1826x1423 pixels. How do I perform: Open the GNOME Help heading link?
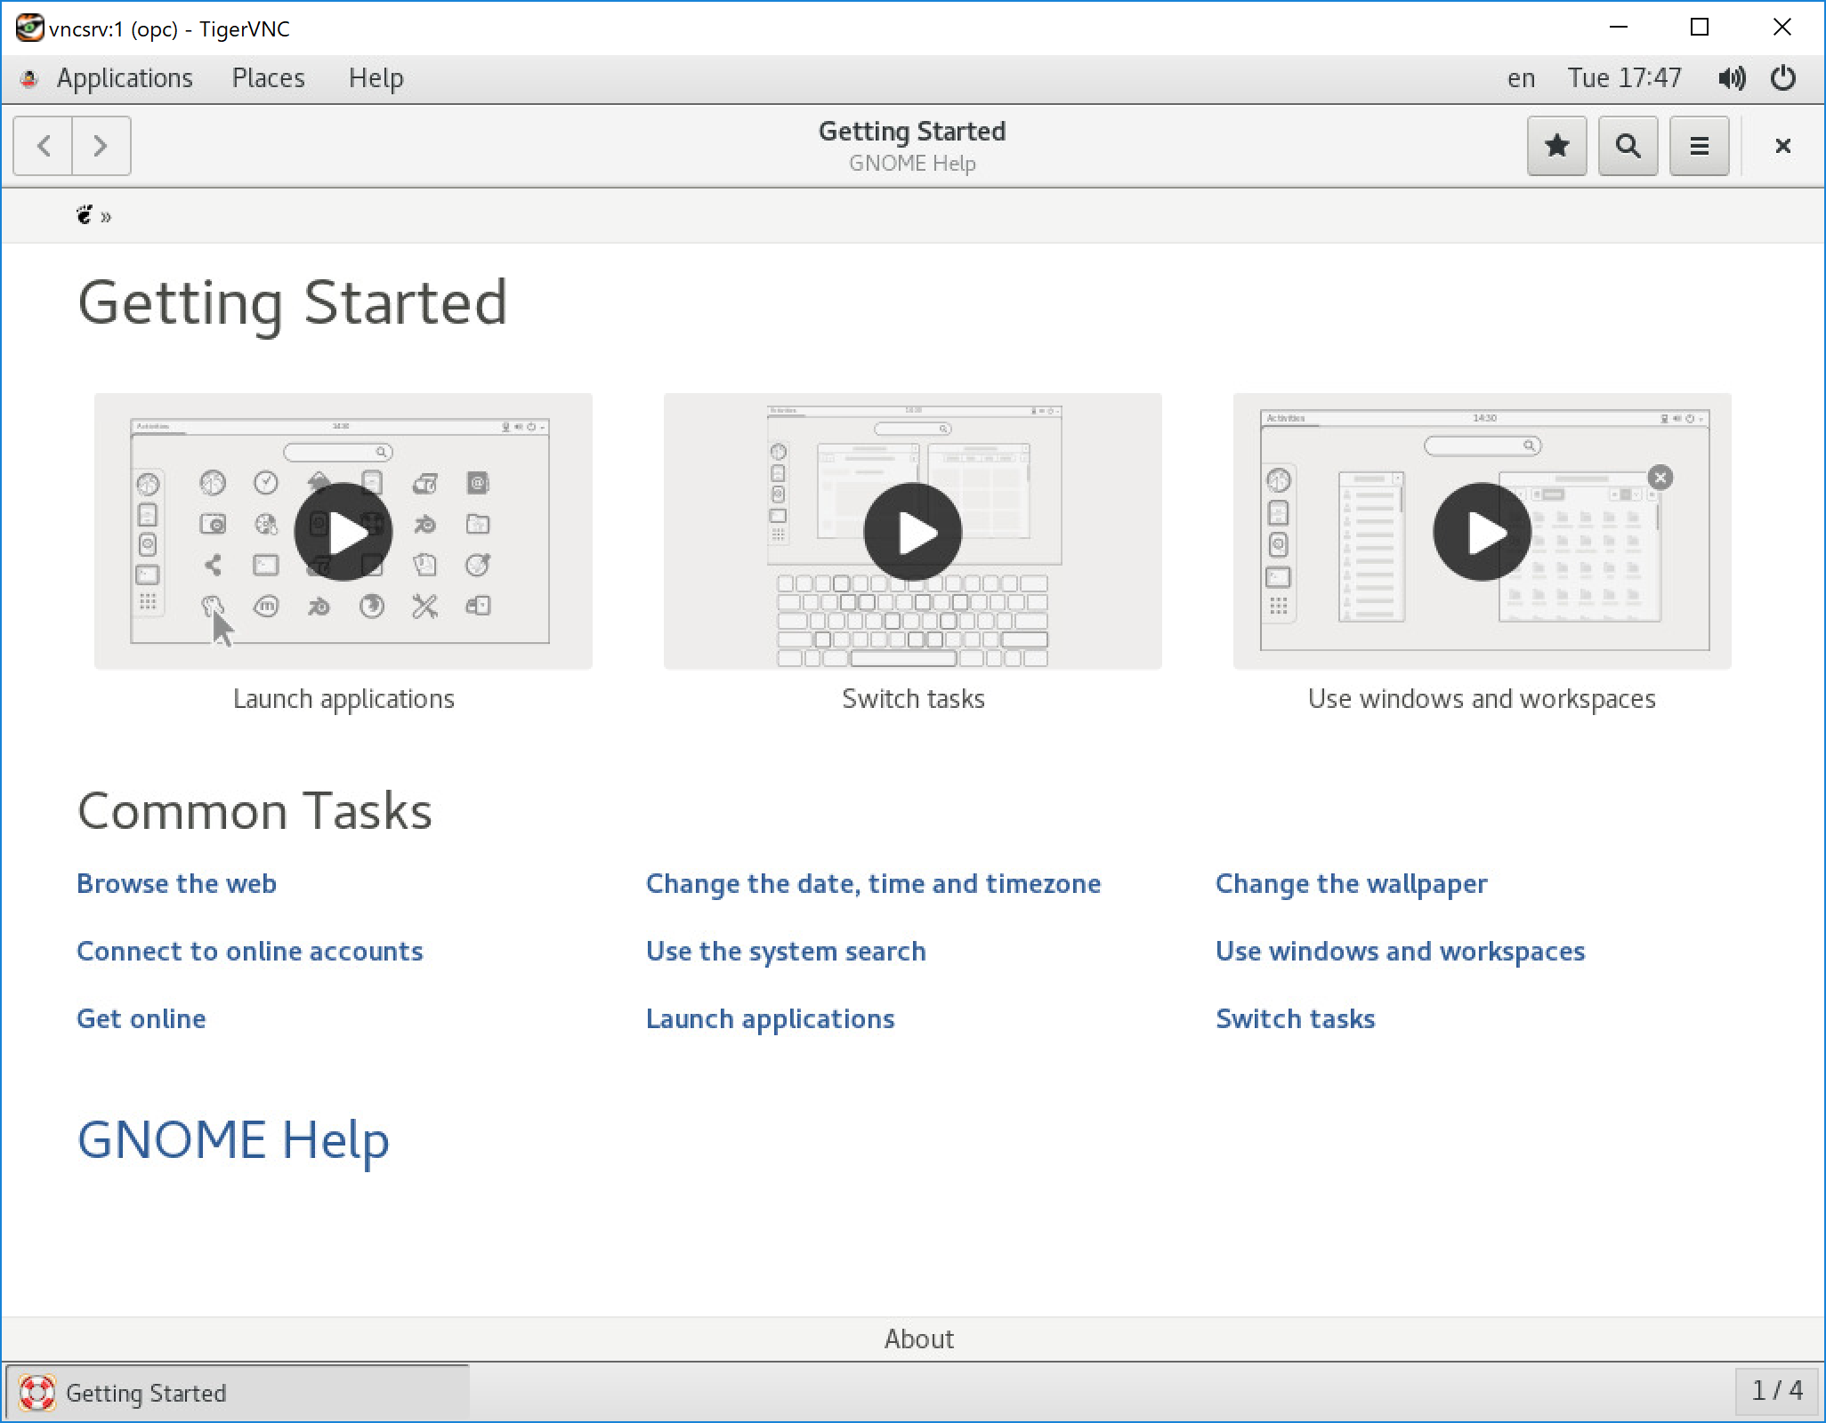233,1139
